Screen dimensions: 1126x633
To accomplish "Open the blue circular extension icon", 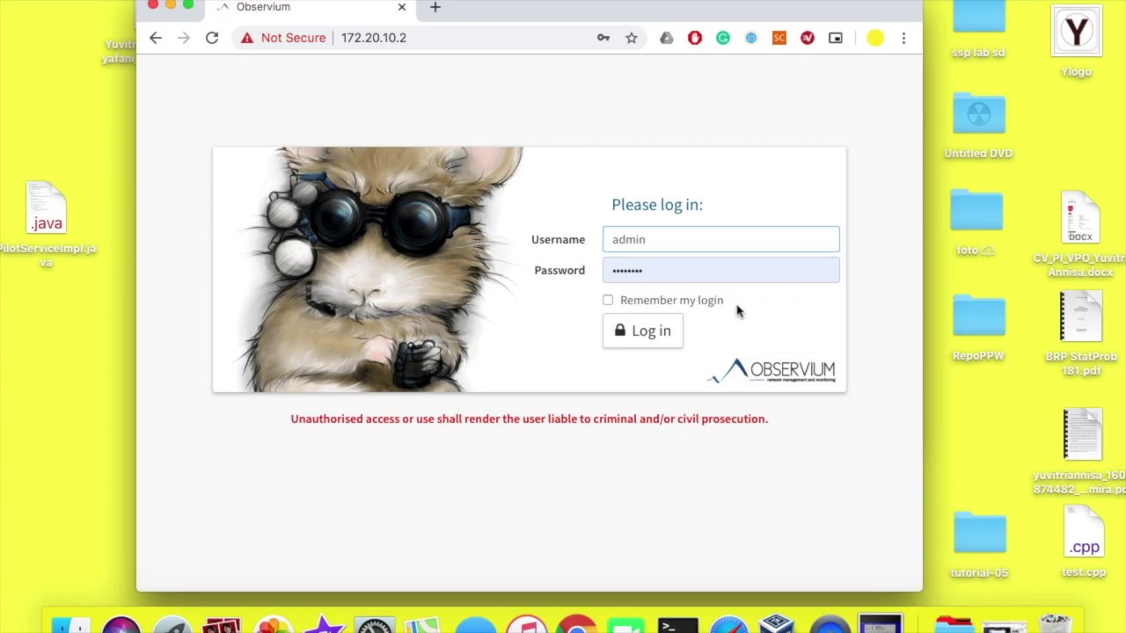I will [x=751, y=38].
